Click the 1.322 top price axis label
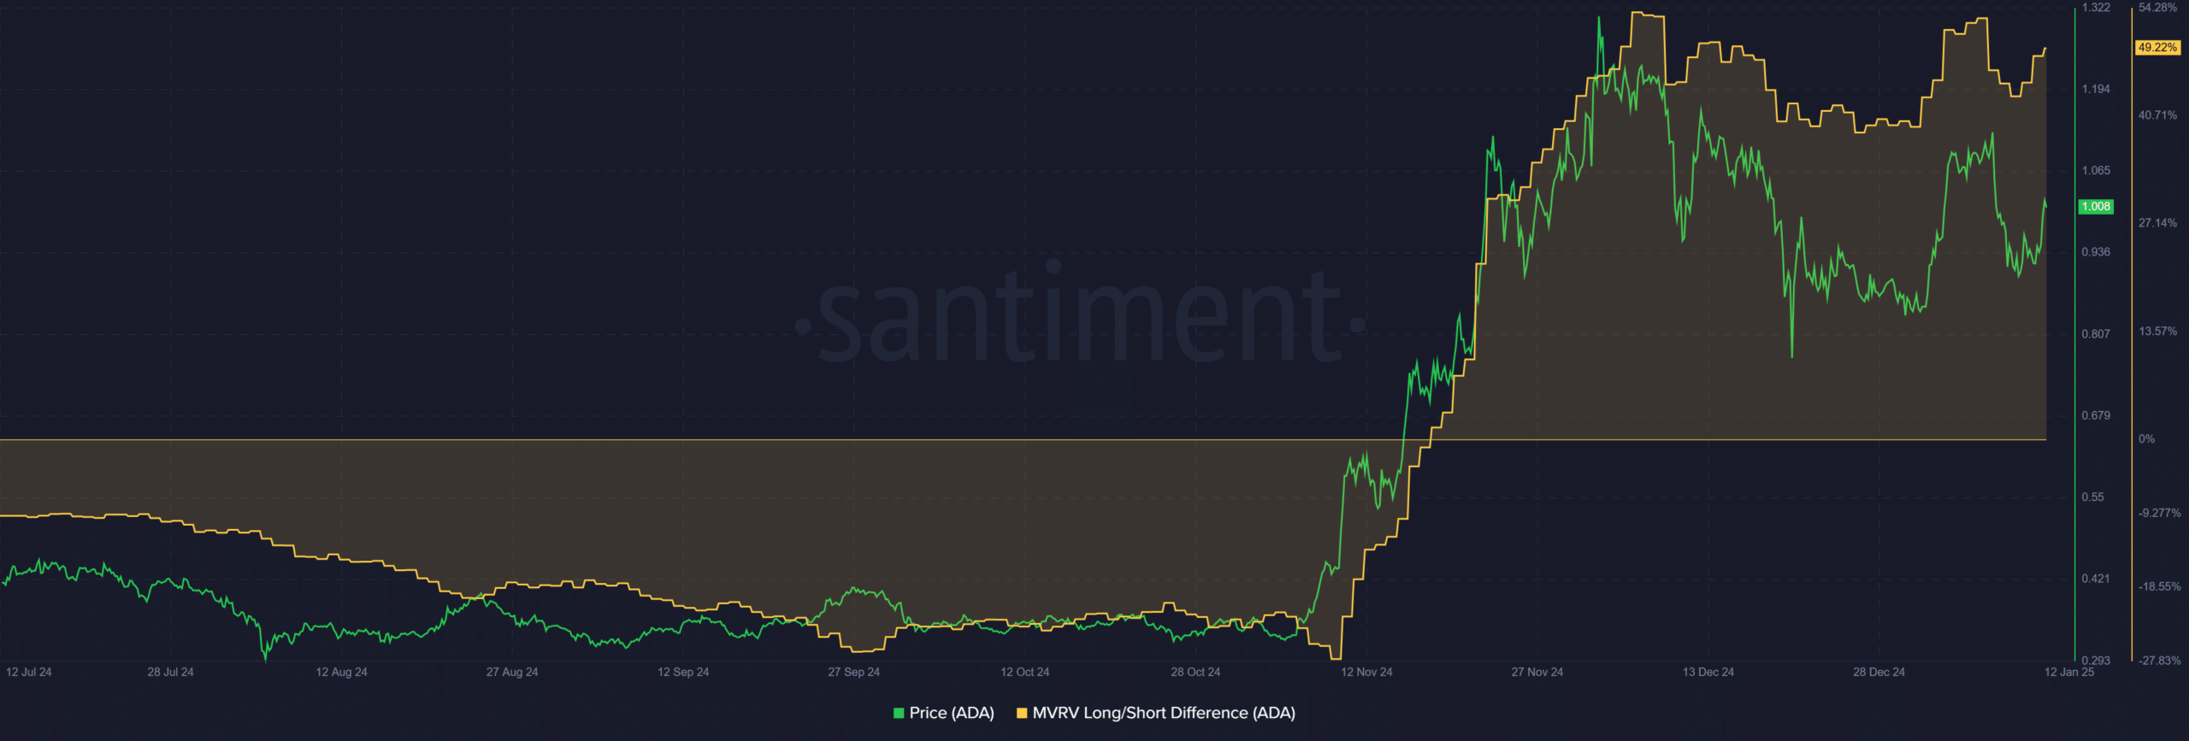 [2095, 8]
